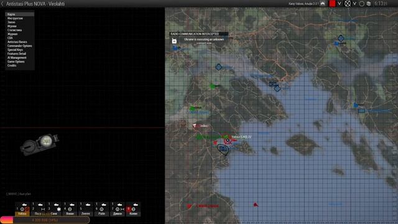Screen dimensions: 398x224
Task: Click the blue outpost marker at map top right
Action: tap(341, 39)
